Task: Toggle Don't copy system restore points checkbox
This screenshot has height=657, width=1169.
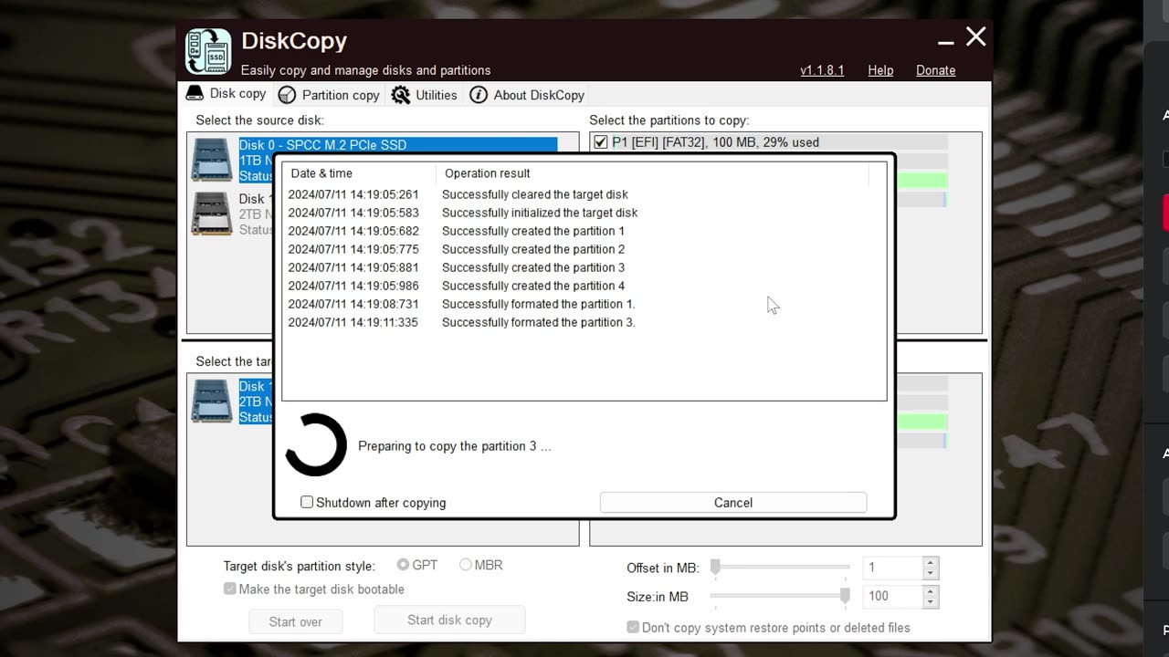Action: click(x=633, y=628)
